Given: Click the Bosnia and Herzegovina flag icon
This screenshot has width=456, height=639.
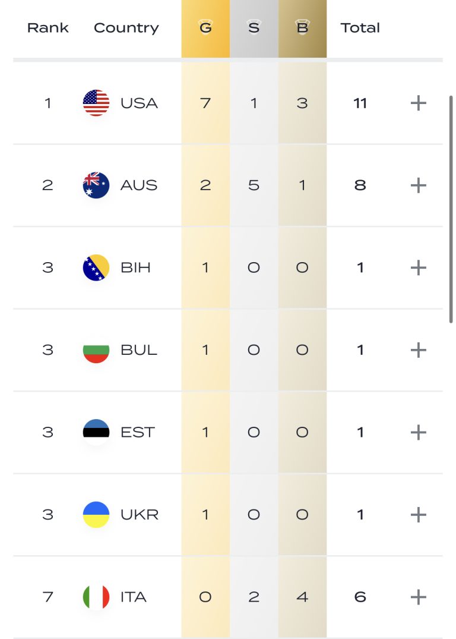Looking at the screenshot, I should coord(96,267).
